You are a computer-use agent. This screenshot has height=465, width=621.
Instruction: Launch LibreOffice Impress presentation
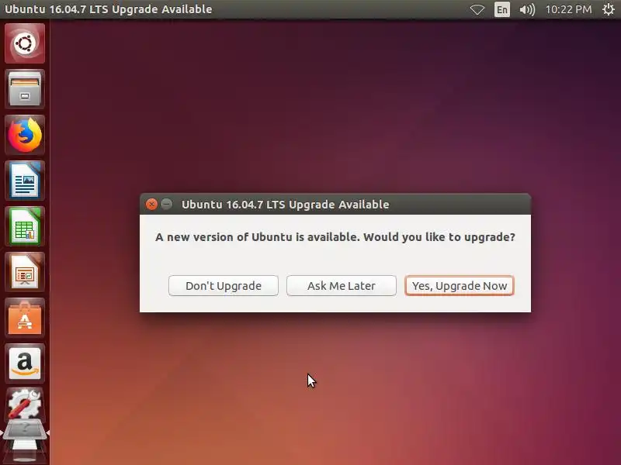pyautogui.click(x=25, y=272)
